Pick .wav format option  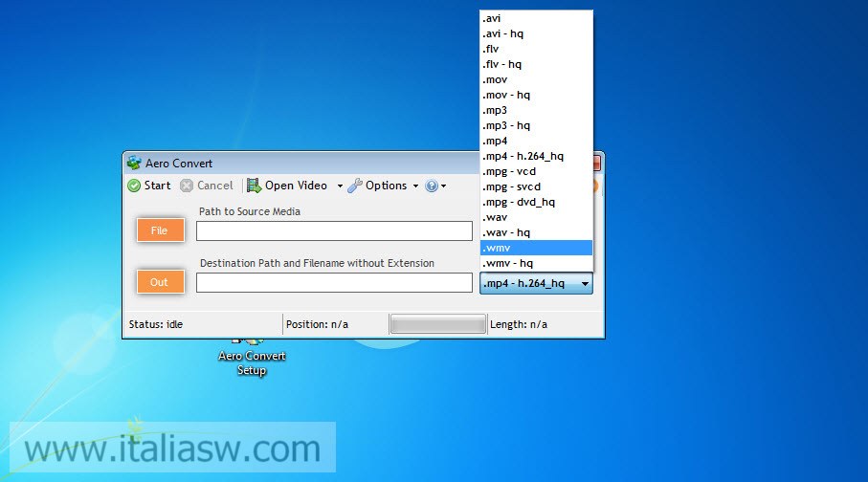click(536, 217)
